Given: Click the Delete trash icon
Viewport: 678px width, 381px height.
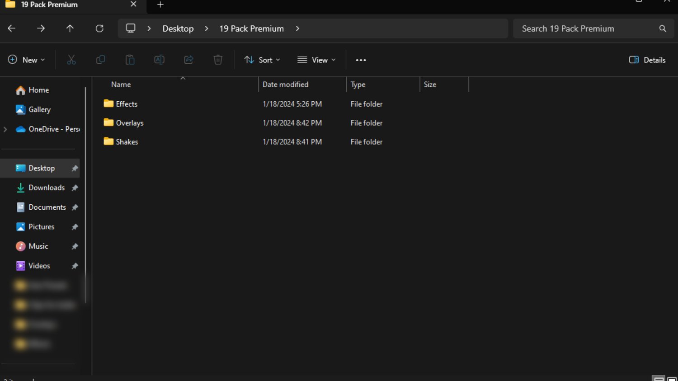Looking at the screenshot, I should click(x=218, y=60).
